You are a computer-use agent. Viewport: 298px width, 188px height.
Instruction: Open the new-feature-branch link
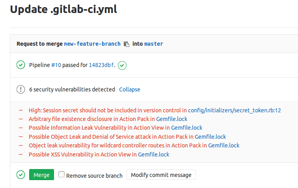92,44
